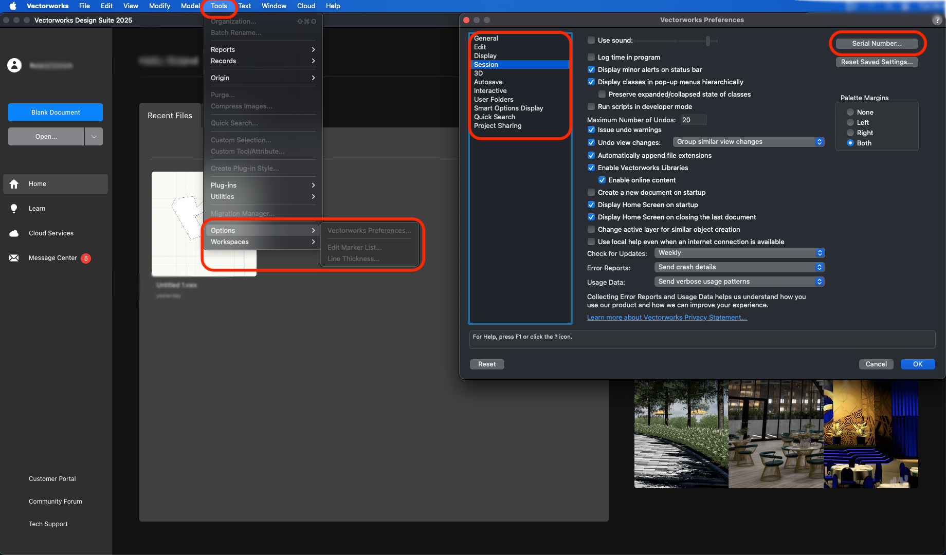946x555 pixels.
Task: Select Autosave in preferences category list
Action: [x=488, y=82]
